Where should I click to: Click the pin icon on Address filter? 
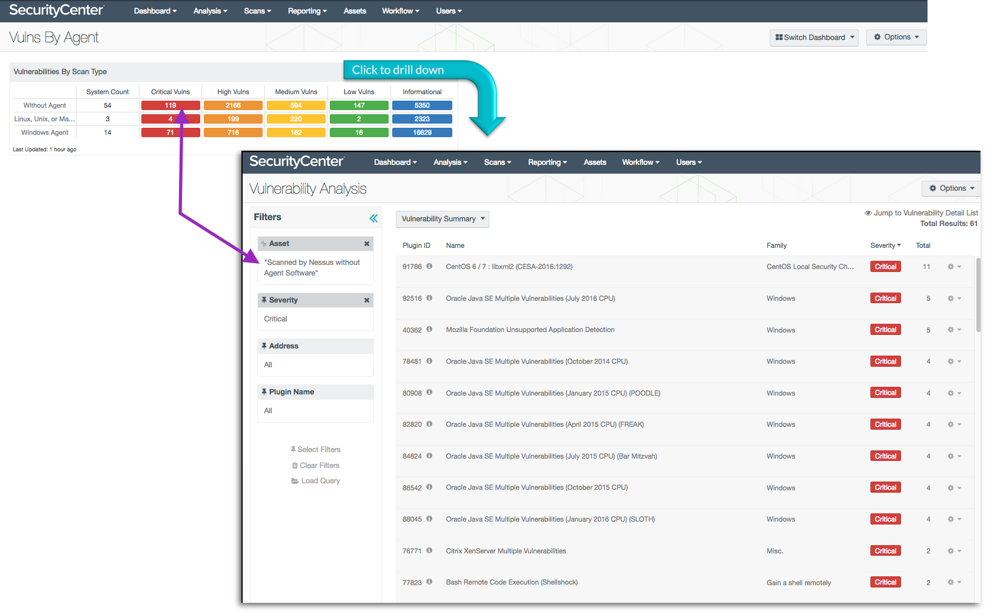coord(264,346)
